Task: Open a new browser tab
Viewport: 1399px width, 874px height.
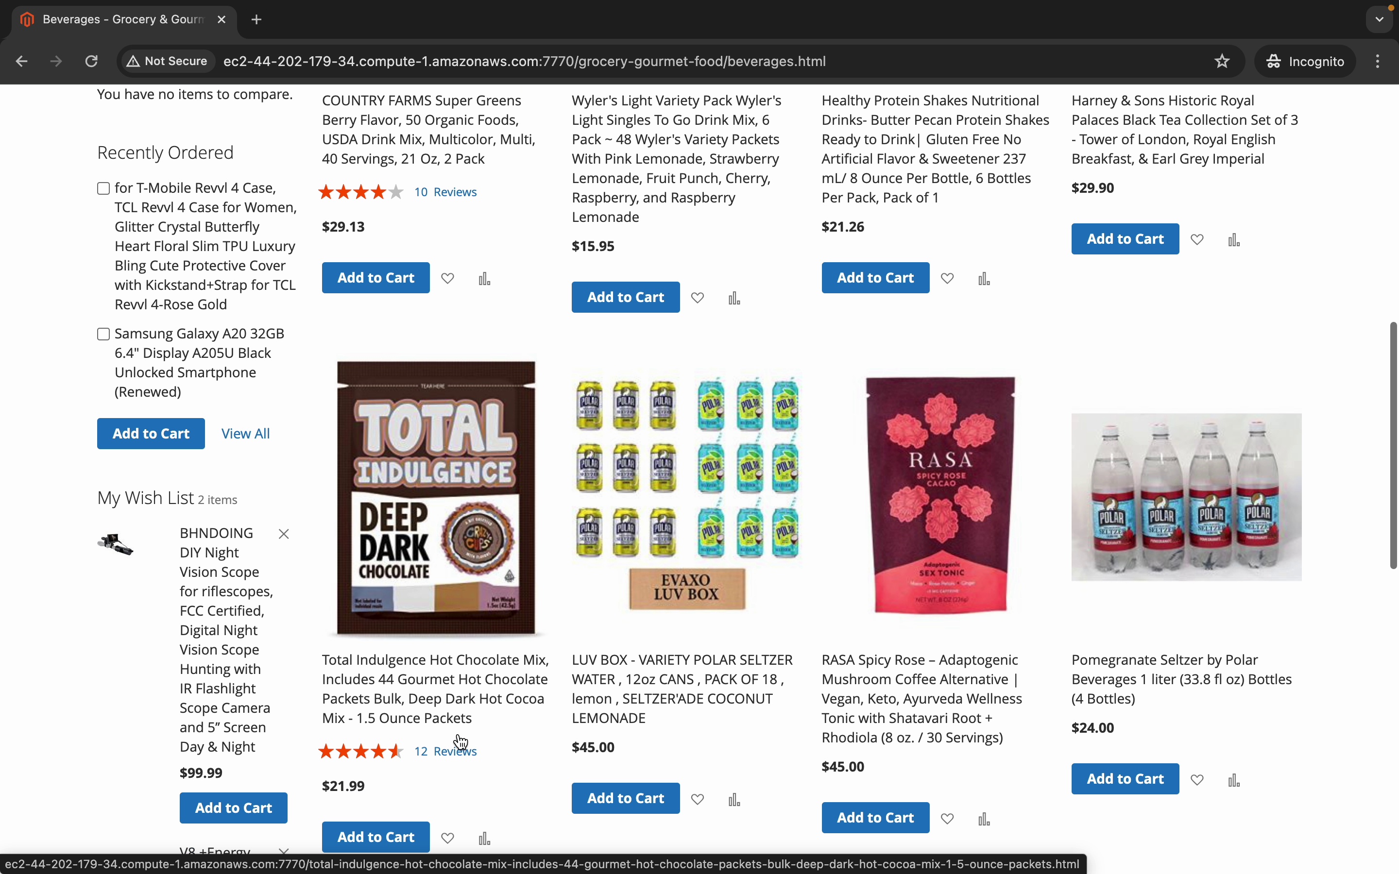Action: [x=256, y=19]
